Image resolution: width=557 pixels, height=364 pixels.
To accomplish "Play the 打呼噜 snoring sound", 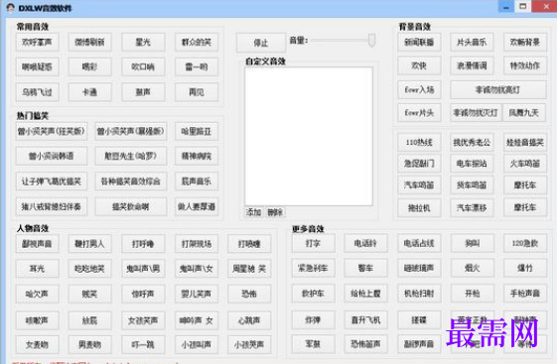I will (x=143, y=244).
